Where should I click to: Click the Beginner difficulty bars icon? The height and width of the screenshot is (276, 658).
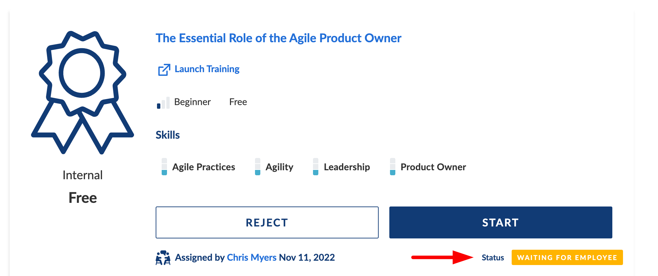(163, 103)
